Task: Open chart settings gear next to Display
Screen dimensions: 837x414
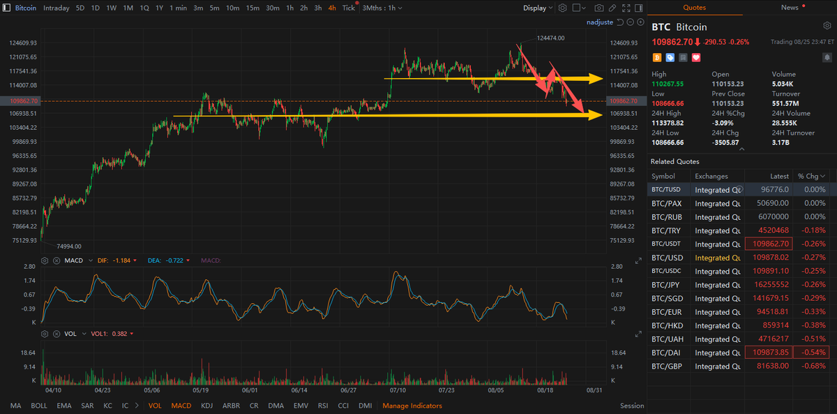Action: click(563, 8)
